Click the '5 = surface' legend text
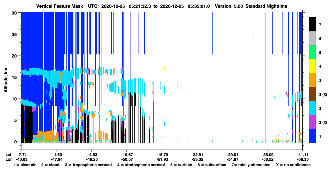Image resolution: width=336 pixels, height=172 pixels. point(181,165)
